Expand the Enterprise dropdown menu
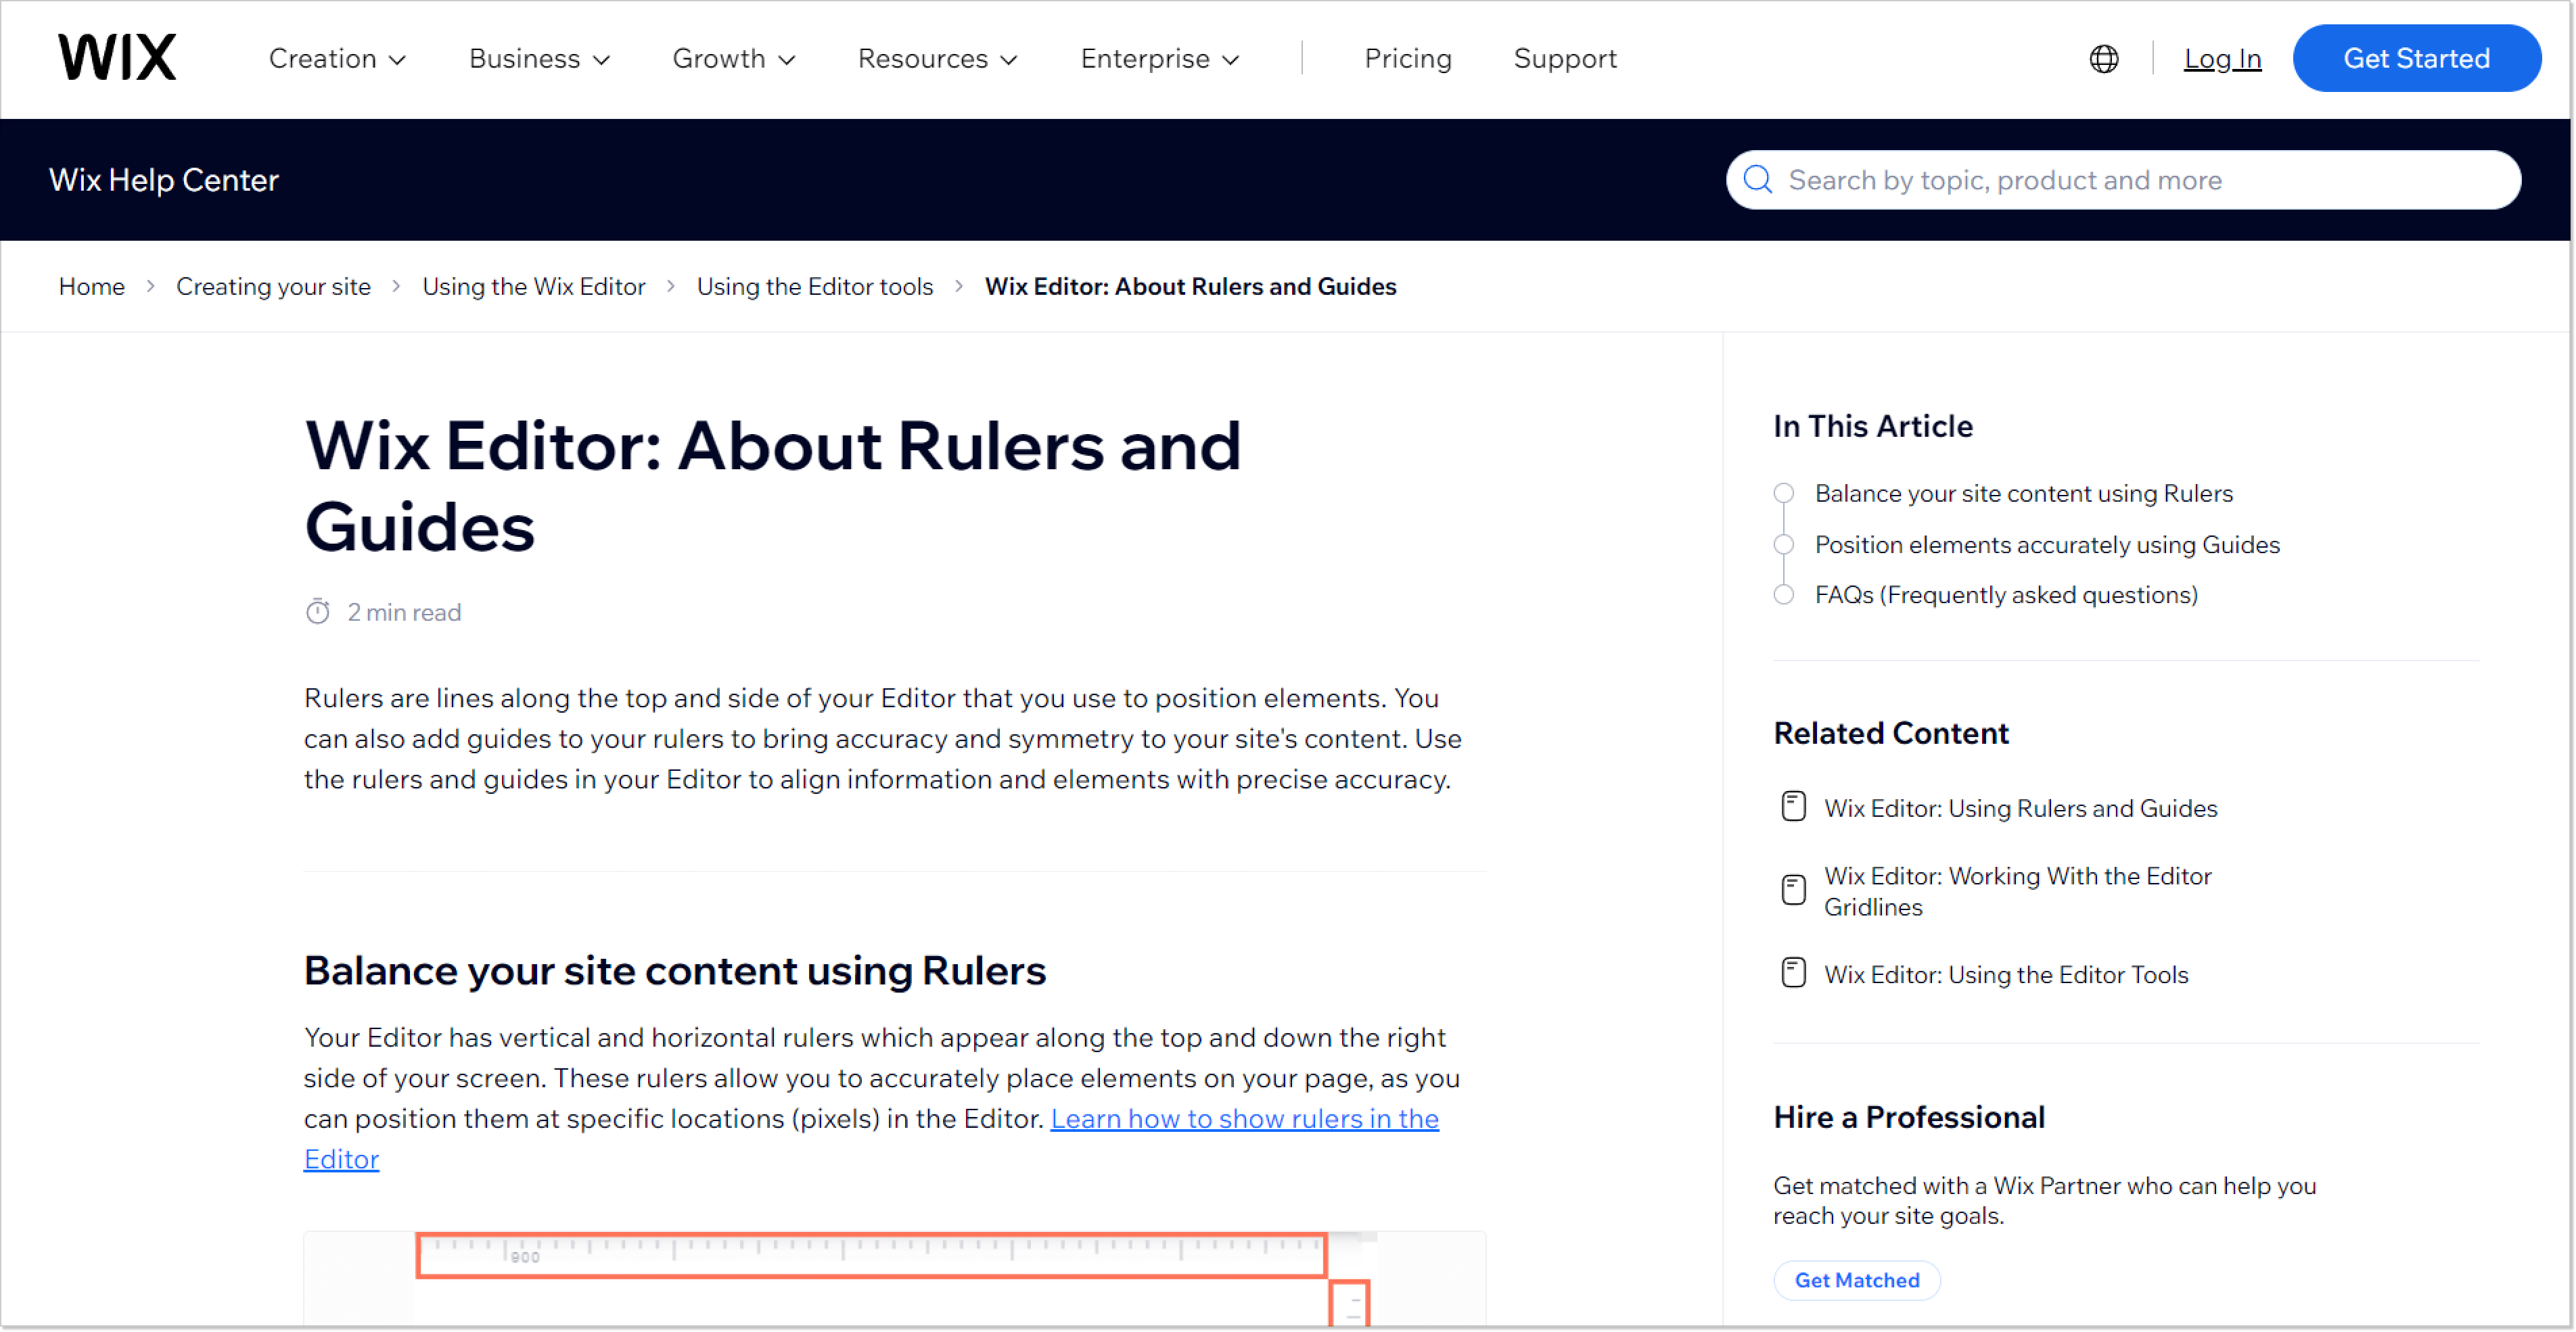Viewport: 2576px width, 1332px height. click(x=1160, y=59)
